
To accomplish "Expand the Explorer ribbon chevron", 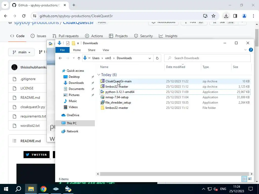I will 245,50.
